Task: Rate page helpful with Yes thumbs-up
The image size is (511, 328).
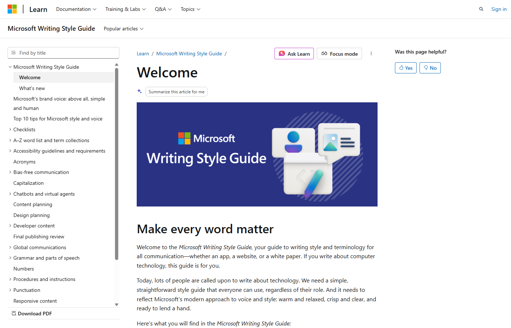Action: 405,68
